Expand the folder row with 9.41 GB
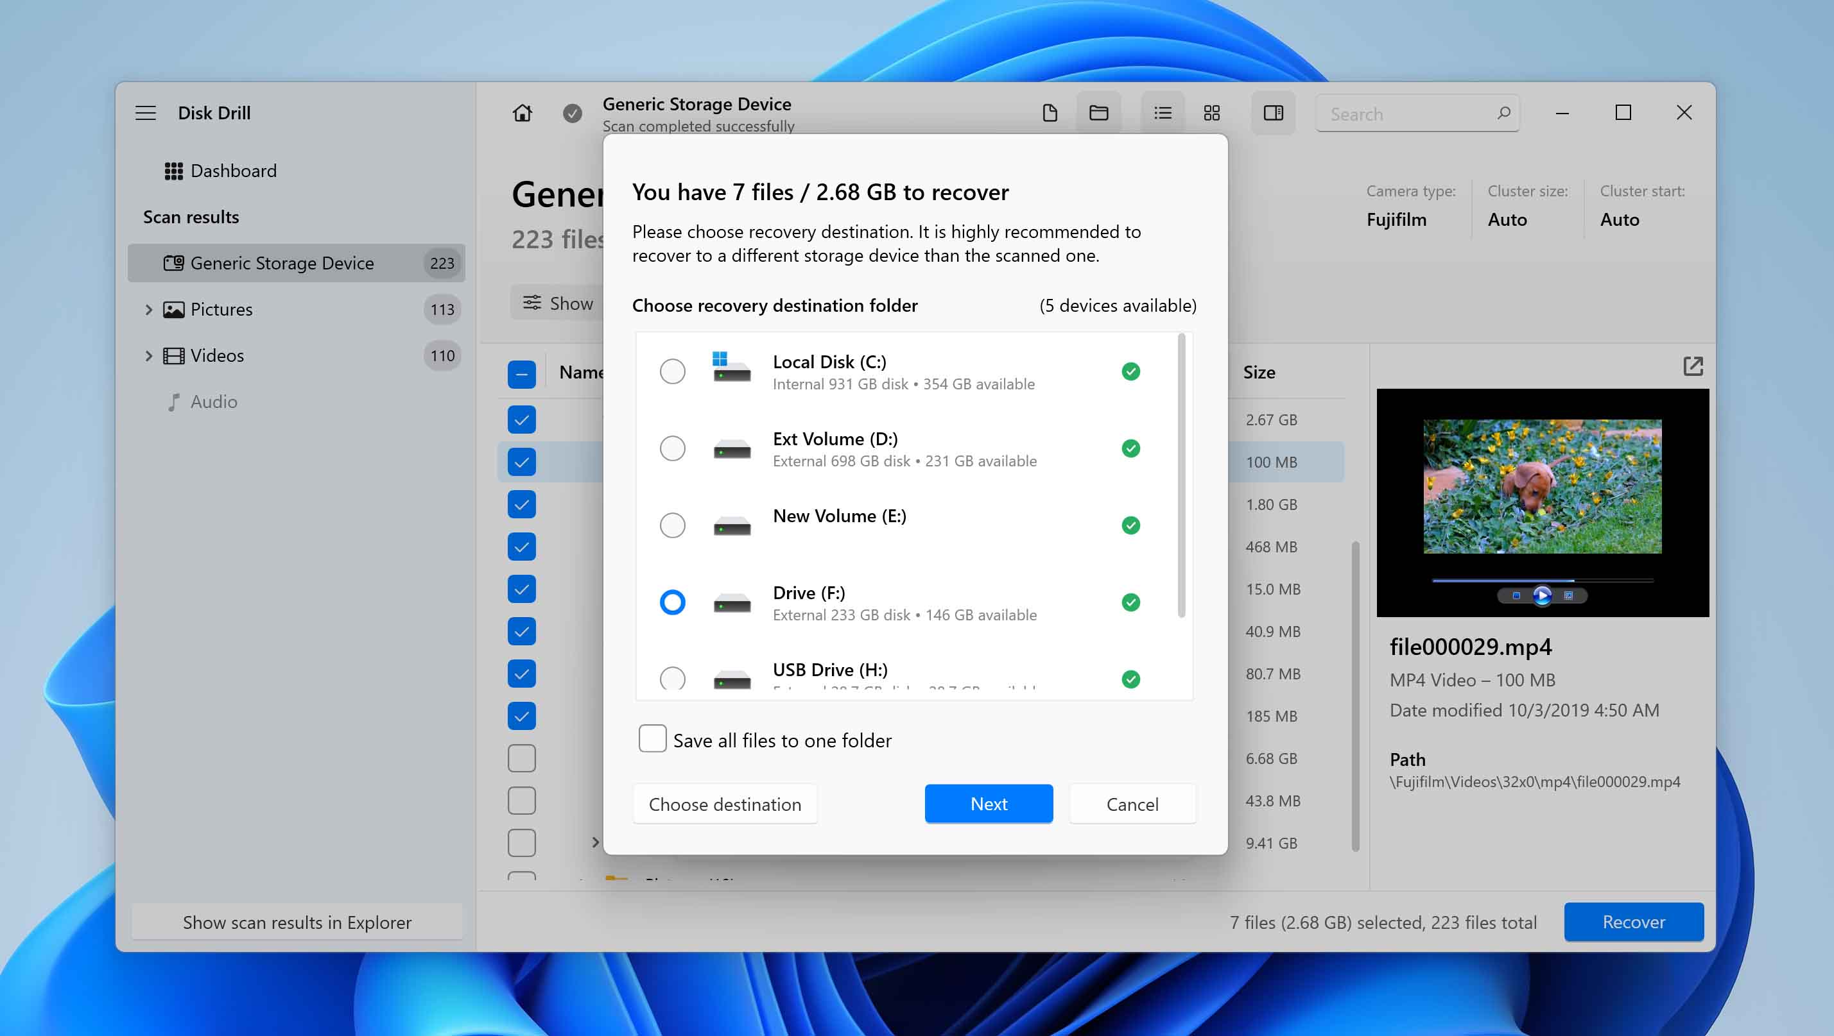1834x1036 pixels. (595, 842)
